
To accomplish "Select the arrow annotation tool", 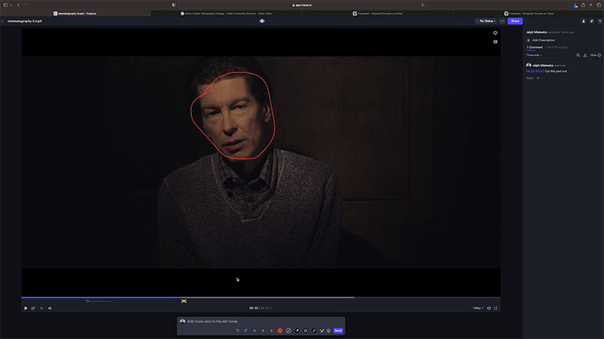I will (297, 331).
